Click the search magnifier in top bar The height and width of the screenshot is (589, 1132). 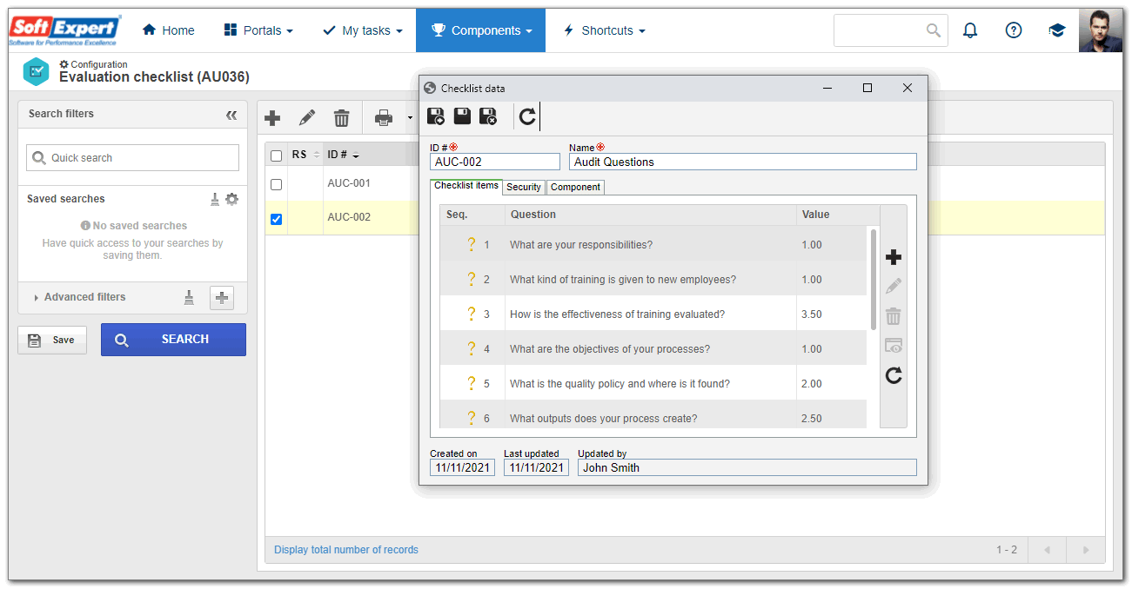pyautogui.click(x=934, y=30)
